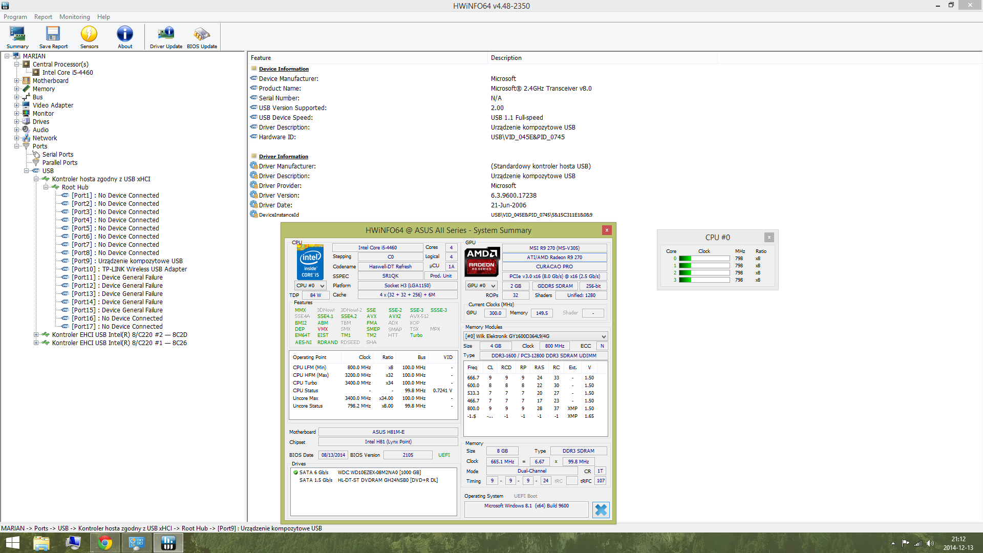983x553 pixels.
Task: Click the Core 1 clock bar
Action: pos(704,266)
